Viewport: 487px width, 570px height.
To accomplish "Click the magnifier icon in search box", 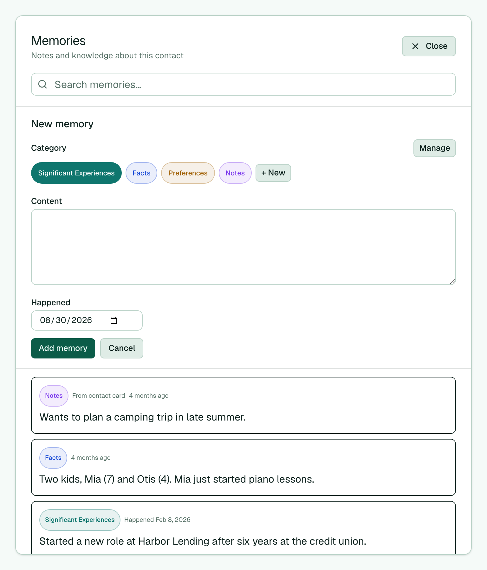I will click(42, 84).
